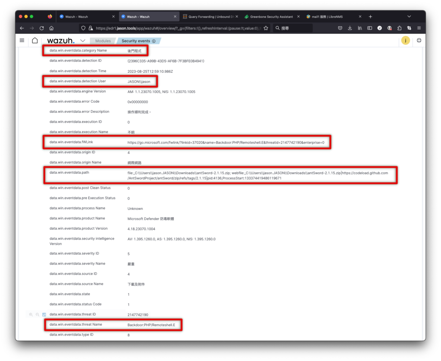
Task: Select the detection User value JASON\\jason
Action: point(139,81)
